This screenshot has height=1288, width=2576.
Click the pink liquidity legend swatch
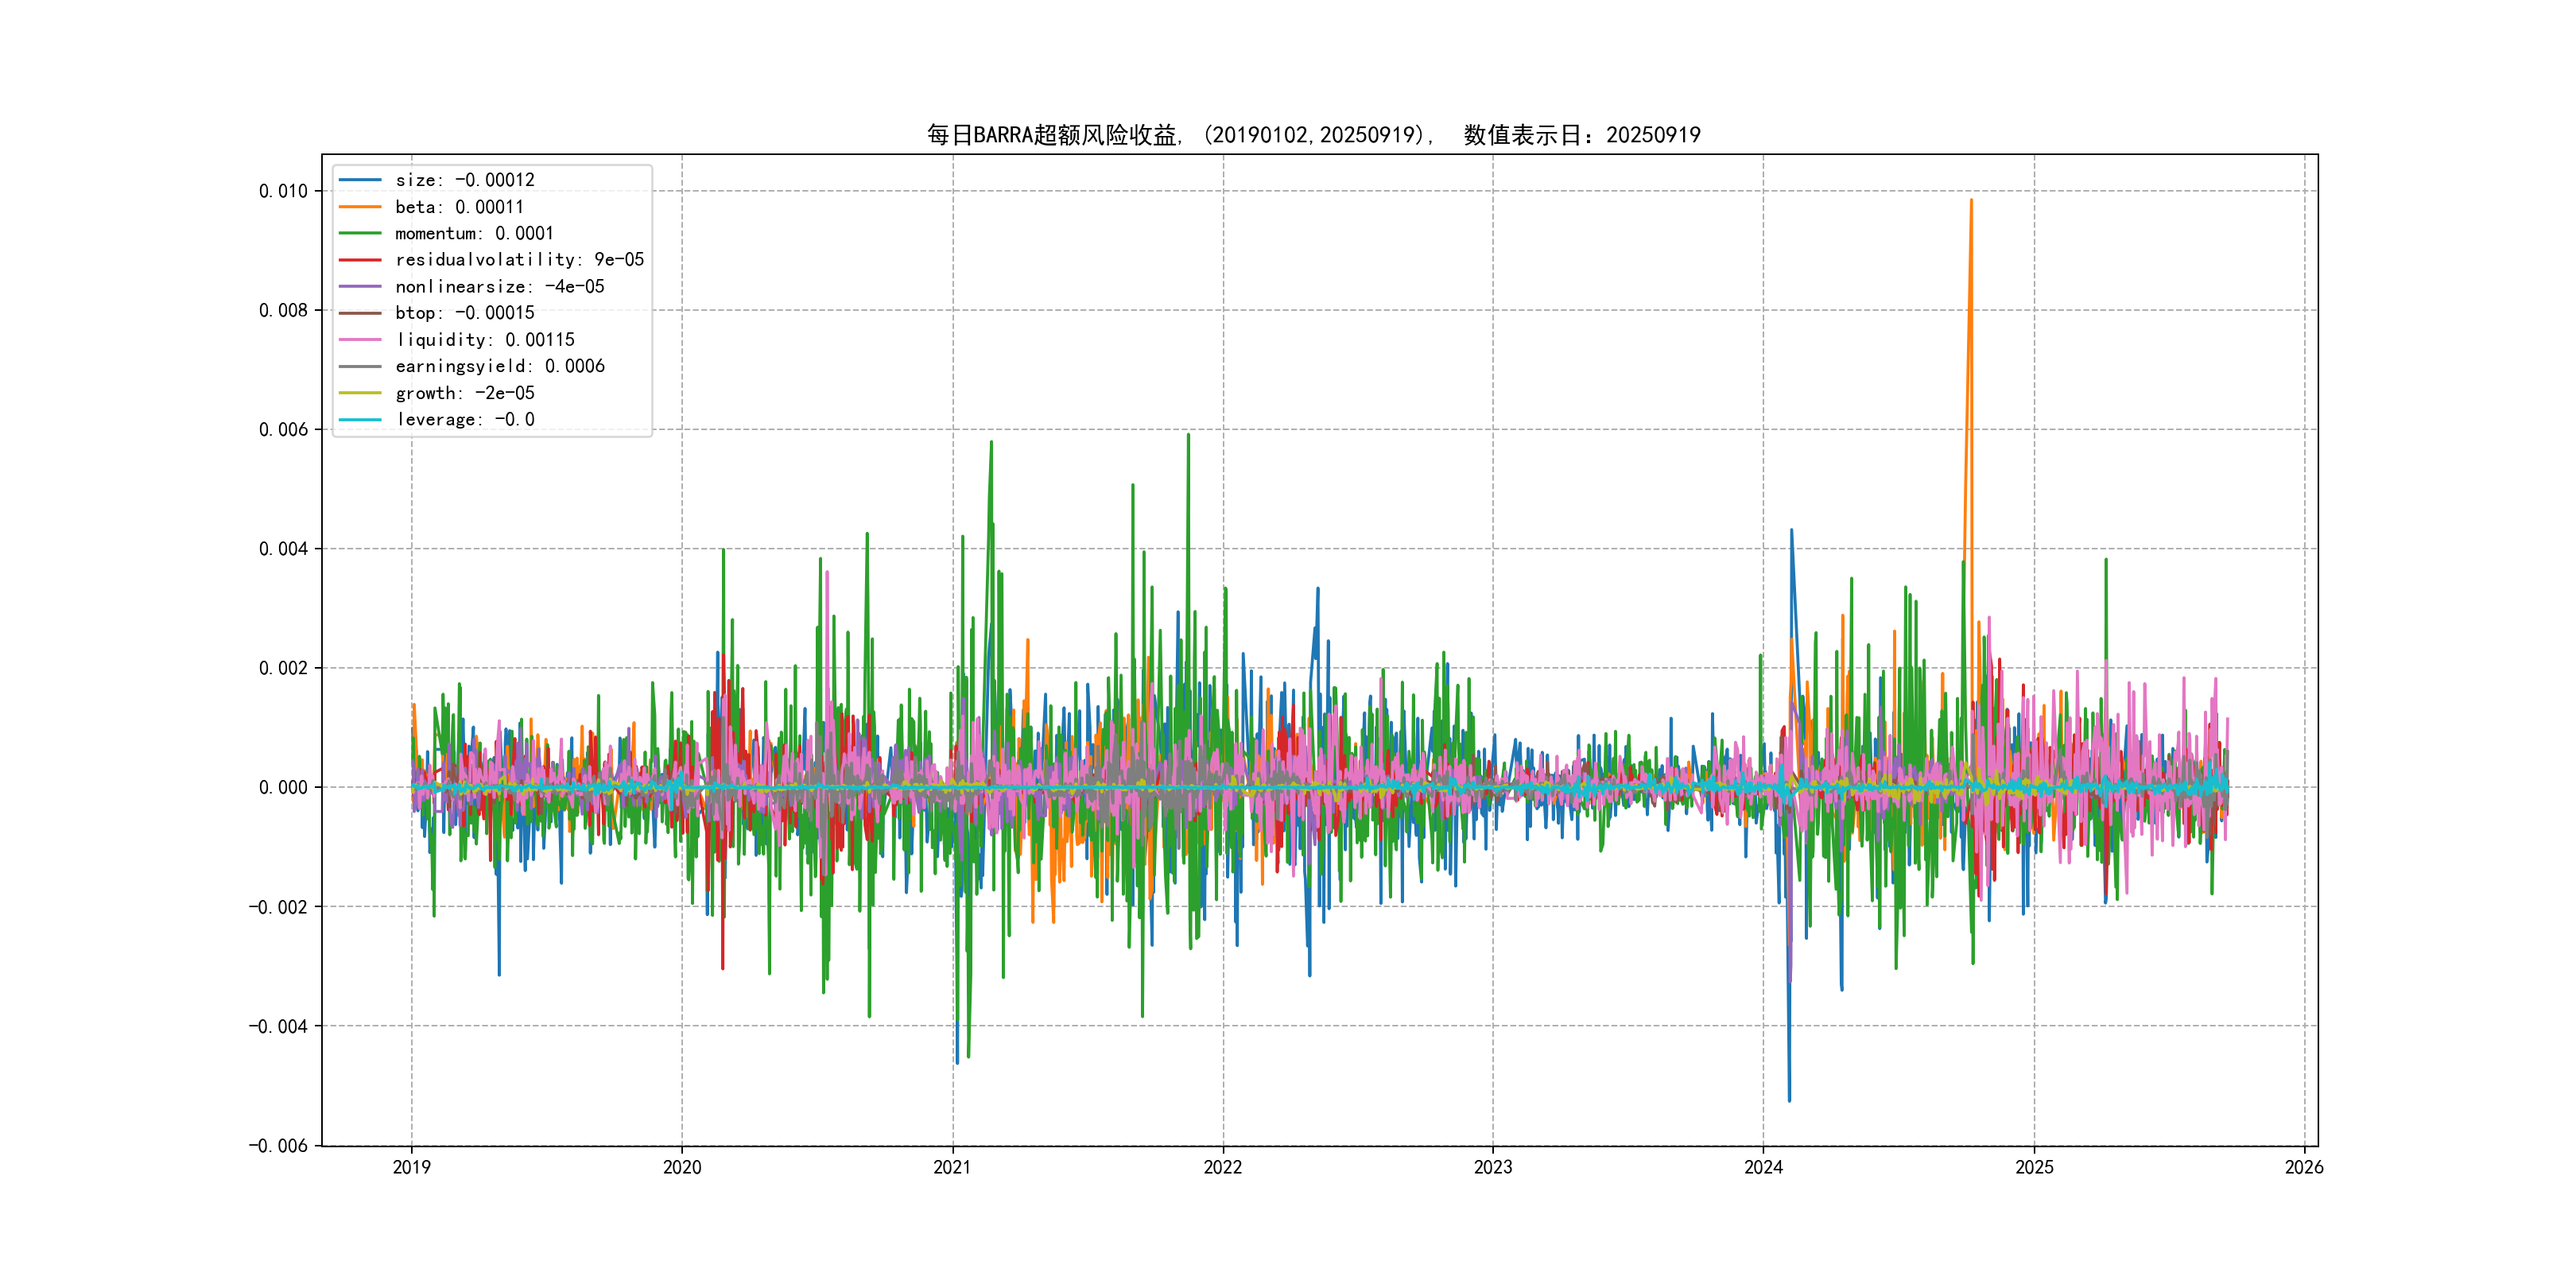point(360,340)
